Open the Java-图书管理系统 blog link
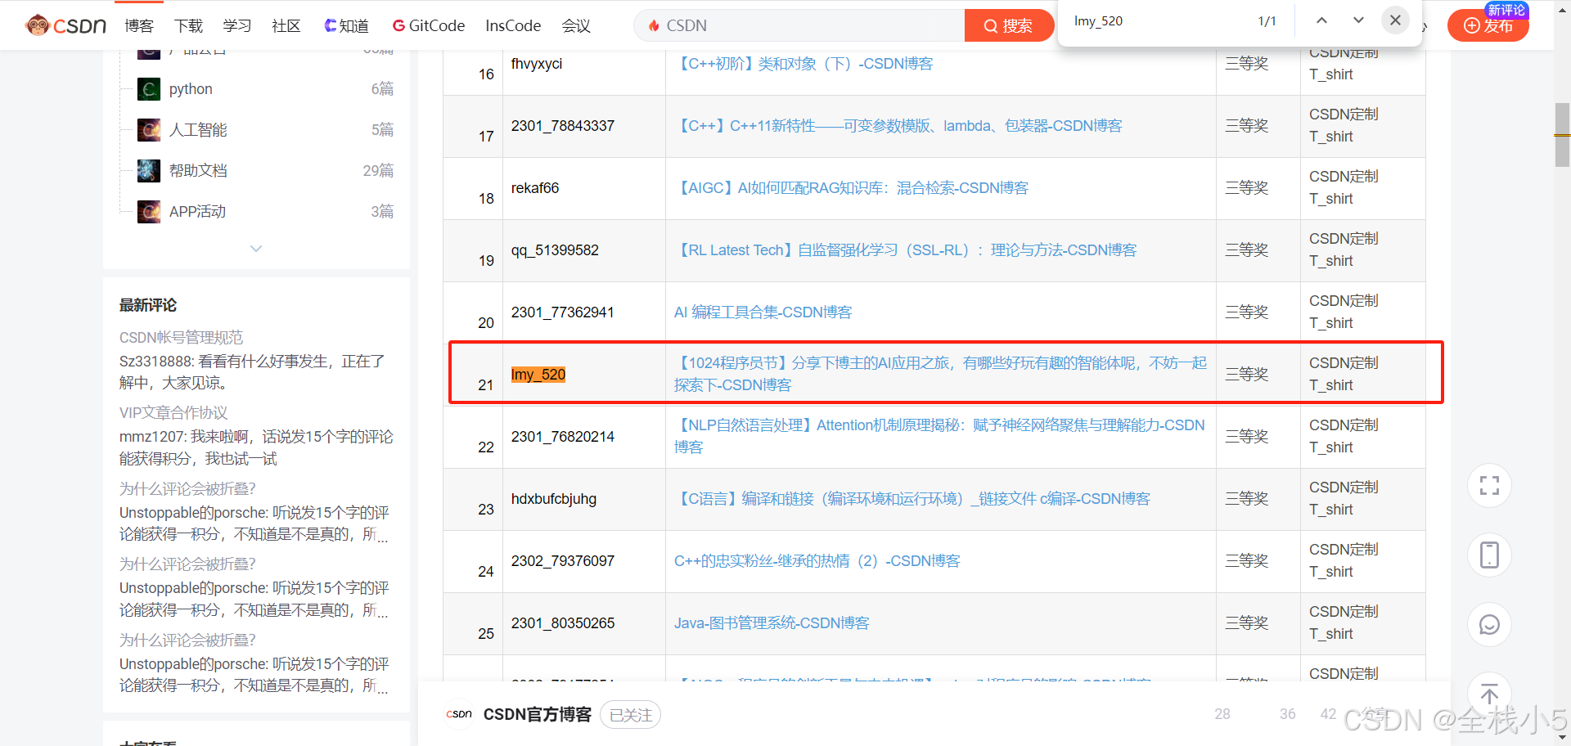 click(772, 623)
